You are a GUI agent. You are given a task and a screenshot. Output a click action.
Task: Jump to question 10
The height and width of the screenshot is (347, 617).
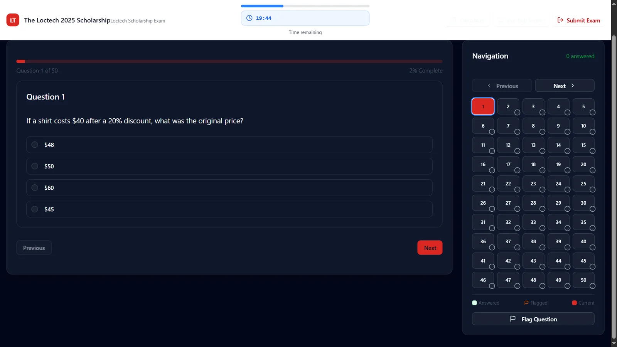point(583,126)
